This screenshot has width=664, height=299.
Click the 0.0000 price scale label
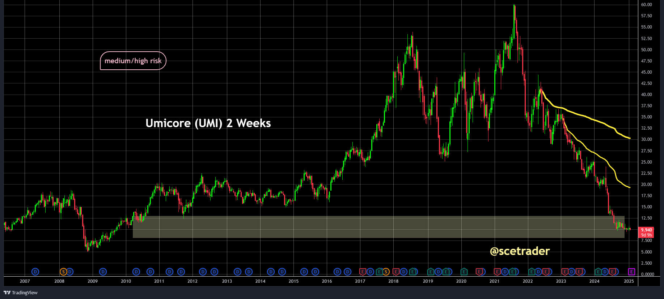tap(647, 274)
